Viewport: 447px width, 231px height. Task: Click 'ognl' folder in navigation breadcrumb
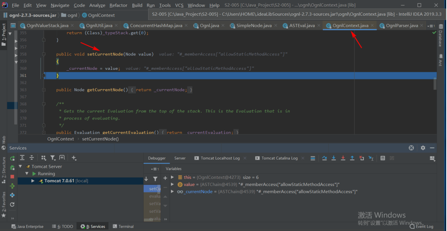pos(70,15)
